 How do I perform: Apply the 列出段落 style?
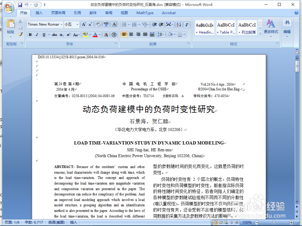tap(247, 28)
